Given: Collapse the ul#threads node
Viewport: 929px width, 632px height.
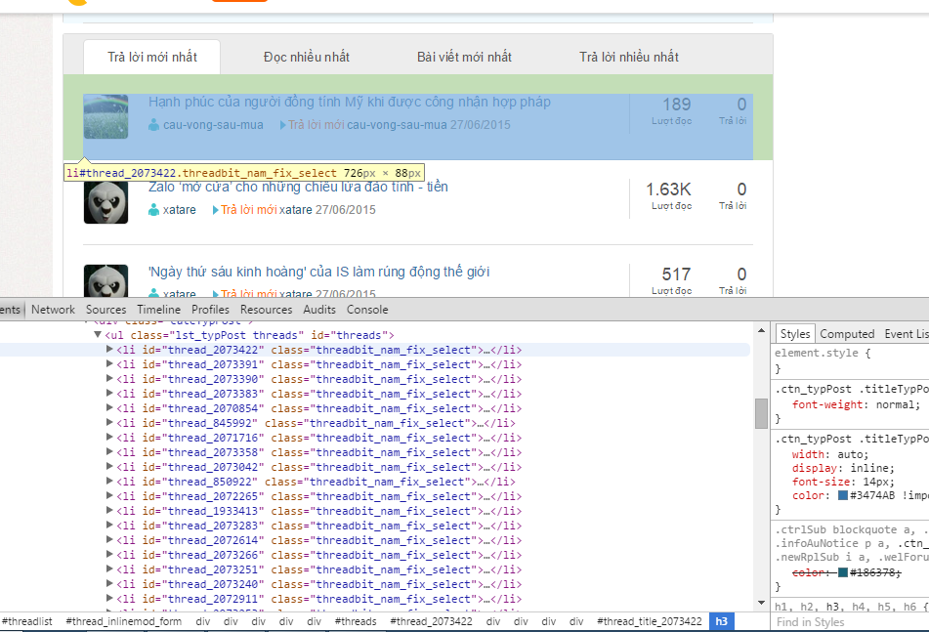Looking at the screenshot, I should coord(98,335).
